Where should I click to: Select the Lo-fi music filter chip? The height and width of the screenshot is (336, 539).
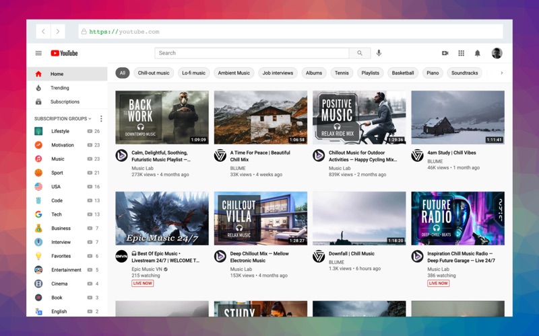coord(193,73)
